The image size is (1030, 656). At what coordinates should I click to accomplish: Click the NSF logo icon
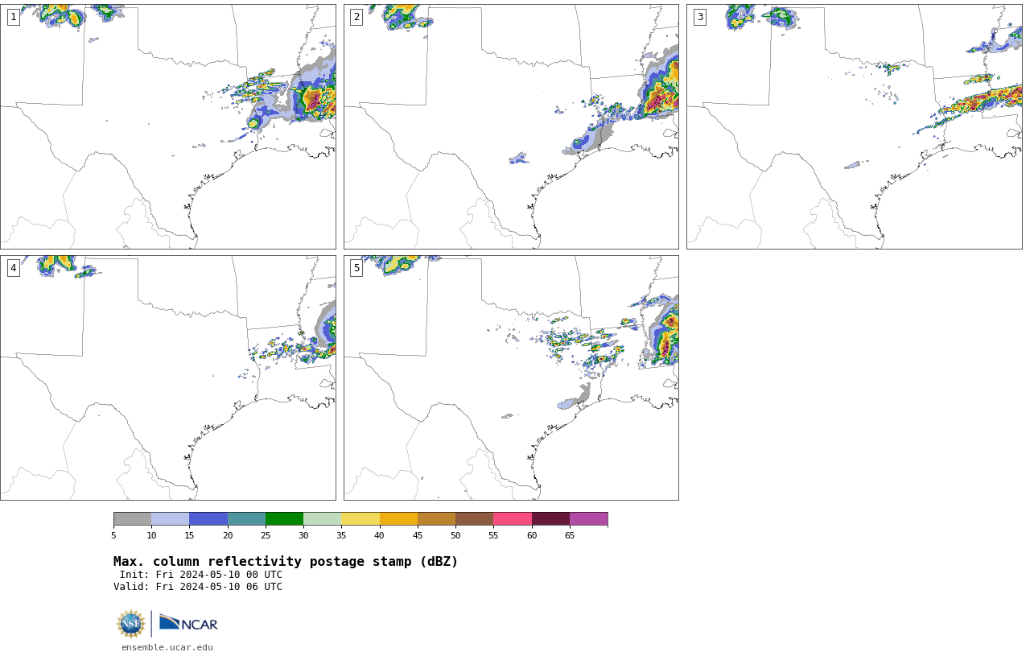131,624
